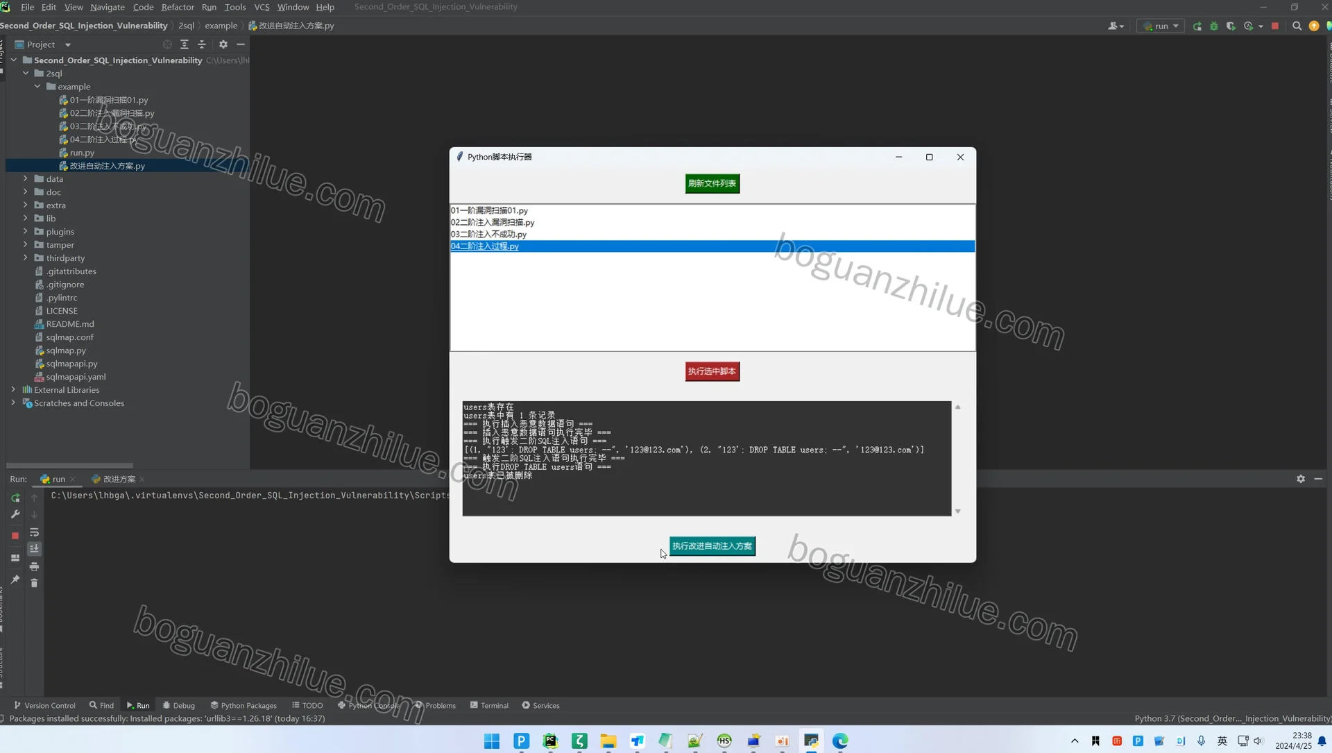The height and width of the screenshot is (753, 1332).
Task: Click the Stop icon in the Run panel
Action: point(15,535)
